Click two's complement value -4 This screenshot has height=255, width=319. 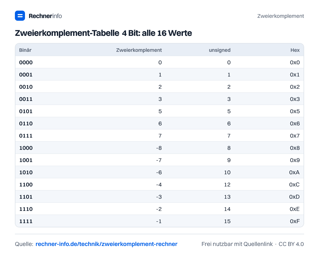159,185
